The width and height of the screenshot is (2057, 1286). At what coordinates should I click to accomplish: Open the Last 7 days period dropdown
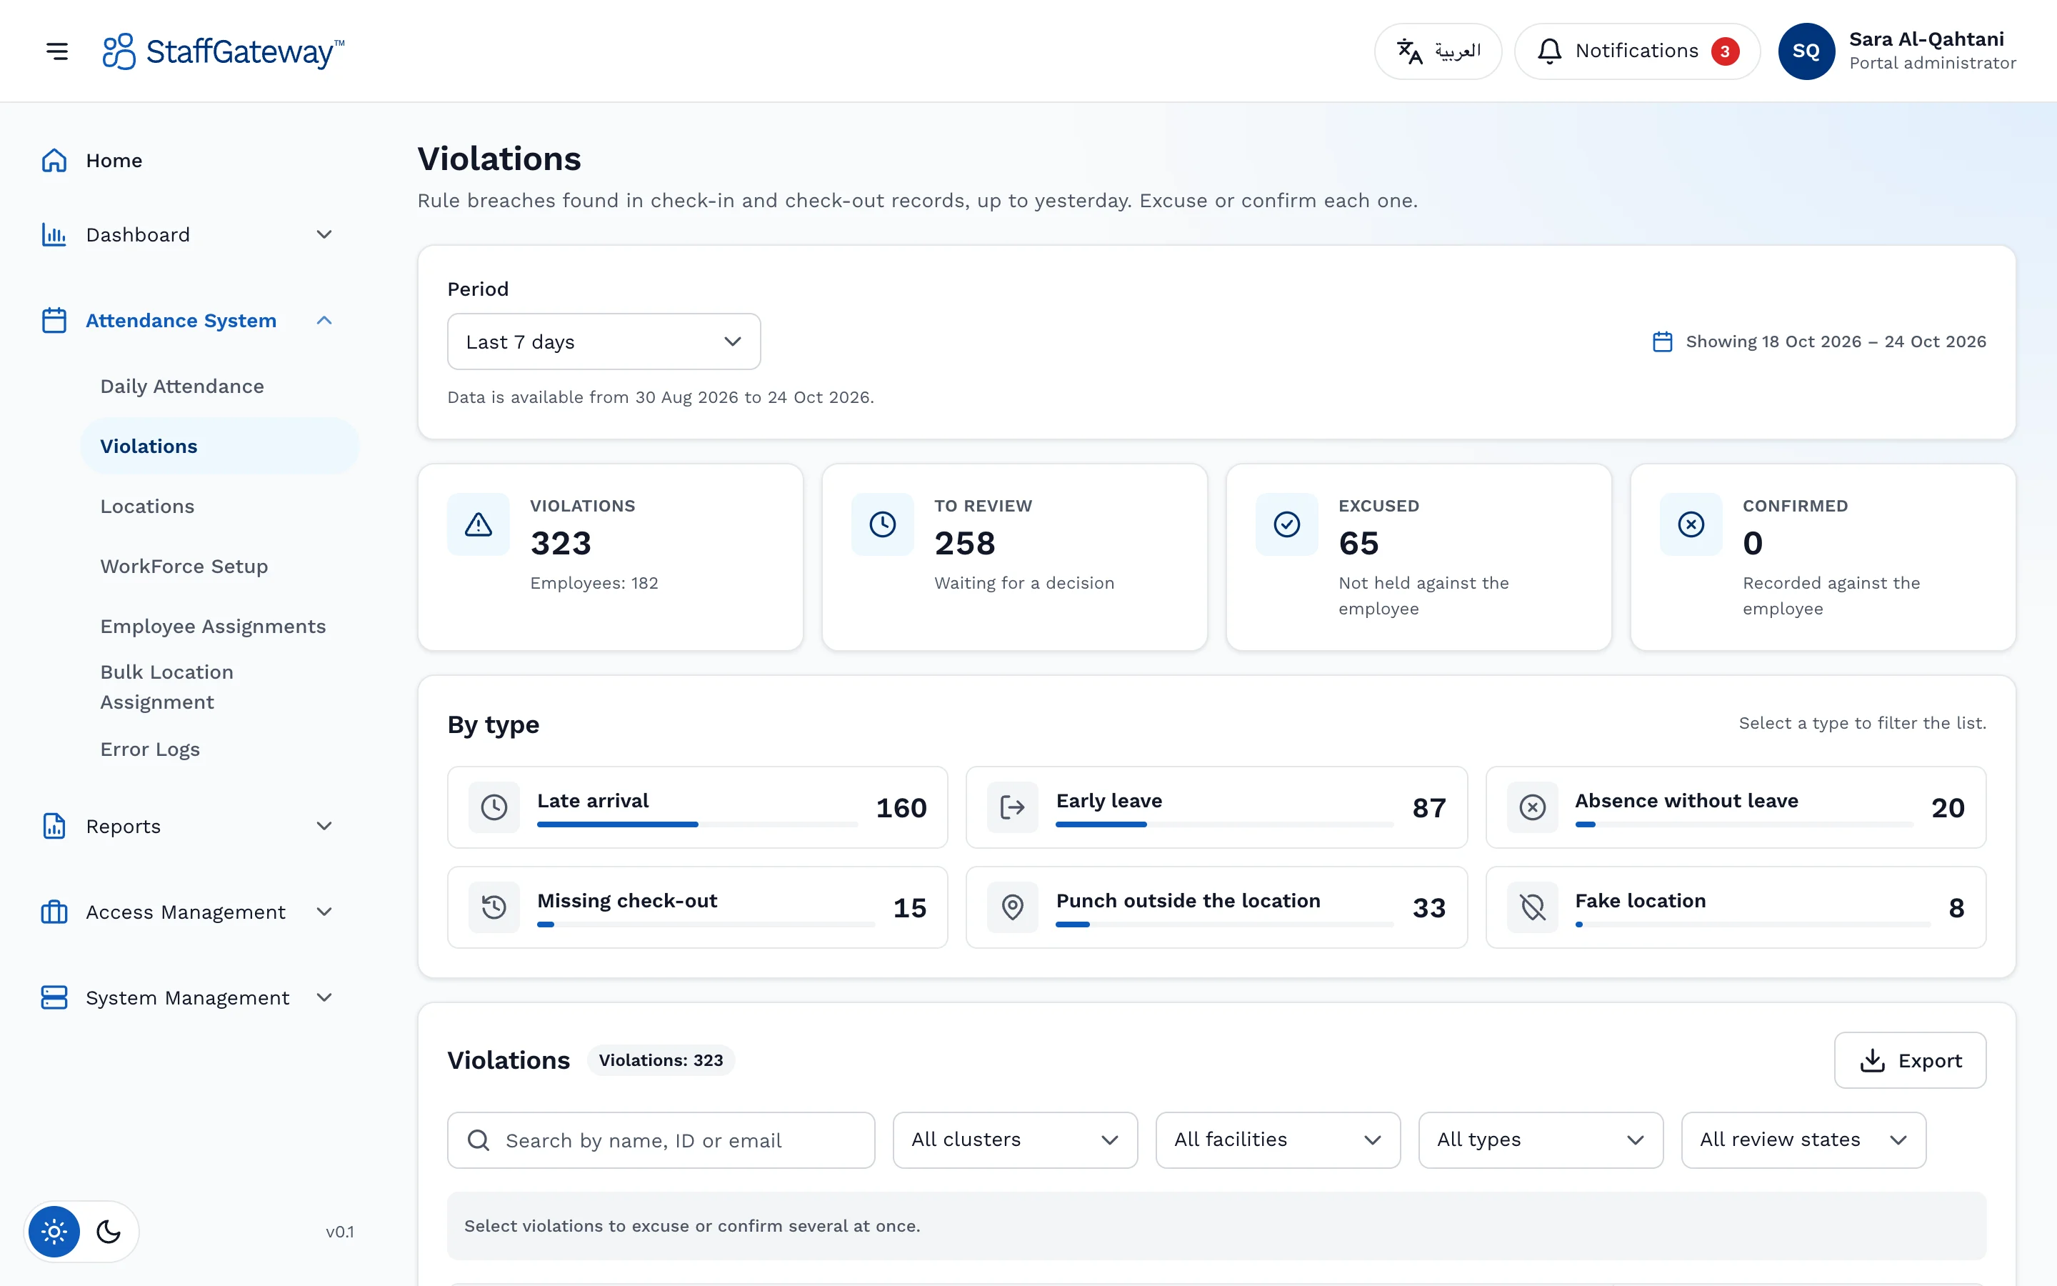point(604,342)
